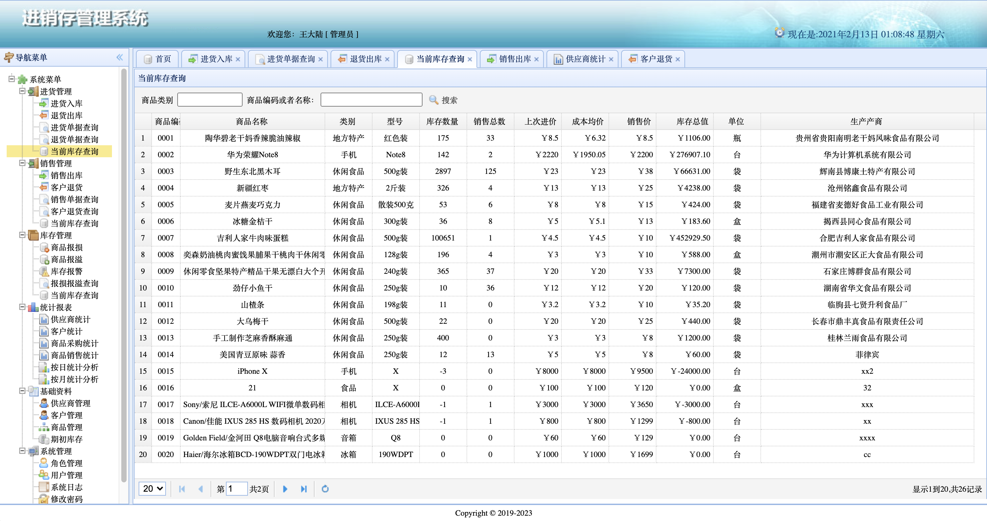
Task: Go to first page icon
Action: tap(182, 489)
